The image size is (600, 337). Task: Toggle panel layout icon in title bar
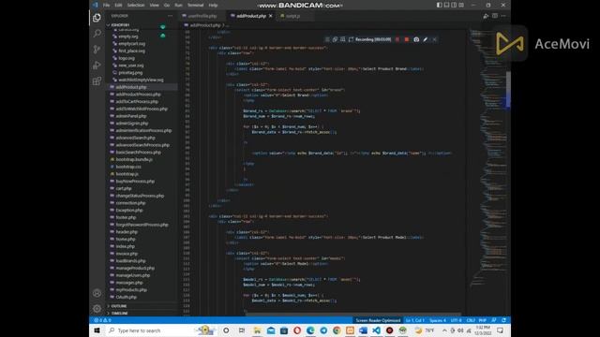point(446,5)
